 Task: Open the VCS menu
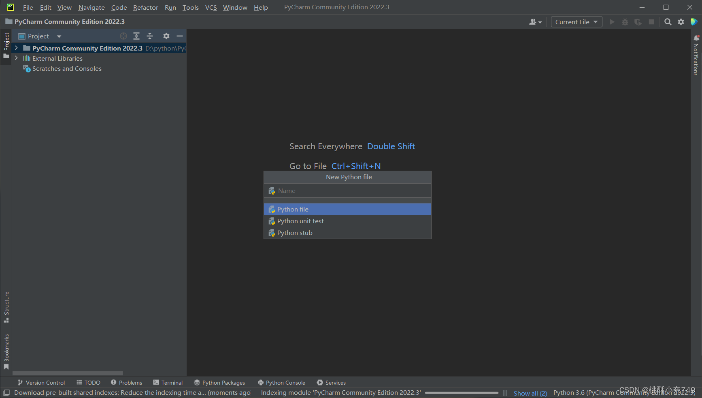211,7
